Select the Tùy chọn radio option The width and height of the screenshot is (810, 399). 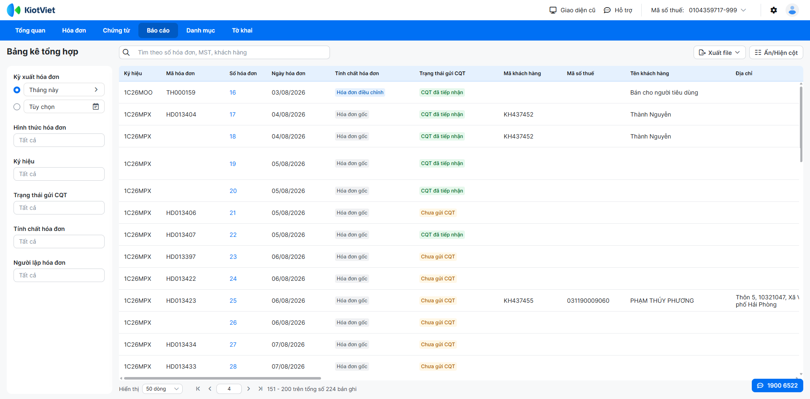click(x=17, y=107)
